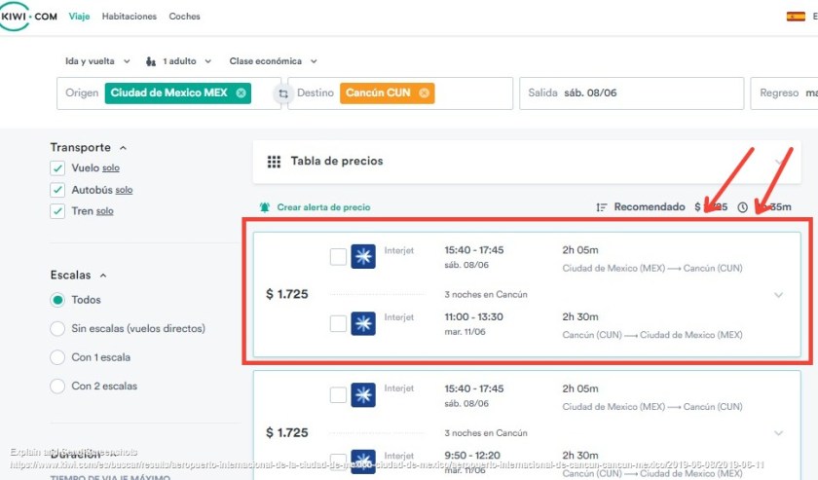Click the 9:50 - 12:20 flight time text
This screenshot has width=818, height=480.
tap(472, 456)
